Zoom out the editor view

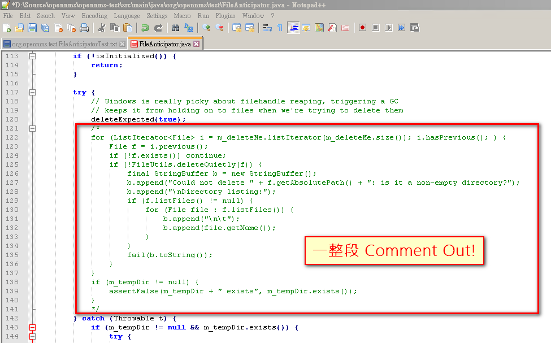tap(219, 28)
